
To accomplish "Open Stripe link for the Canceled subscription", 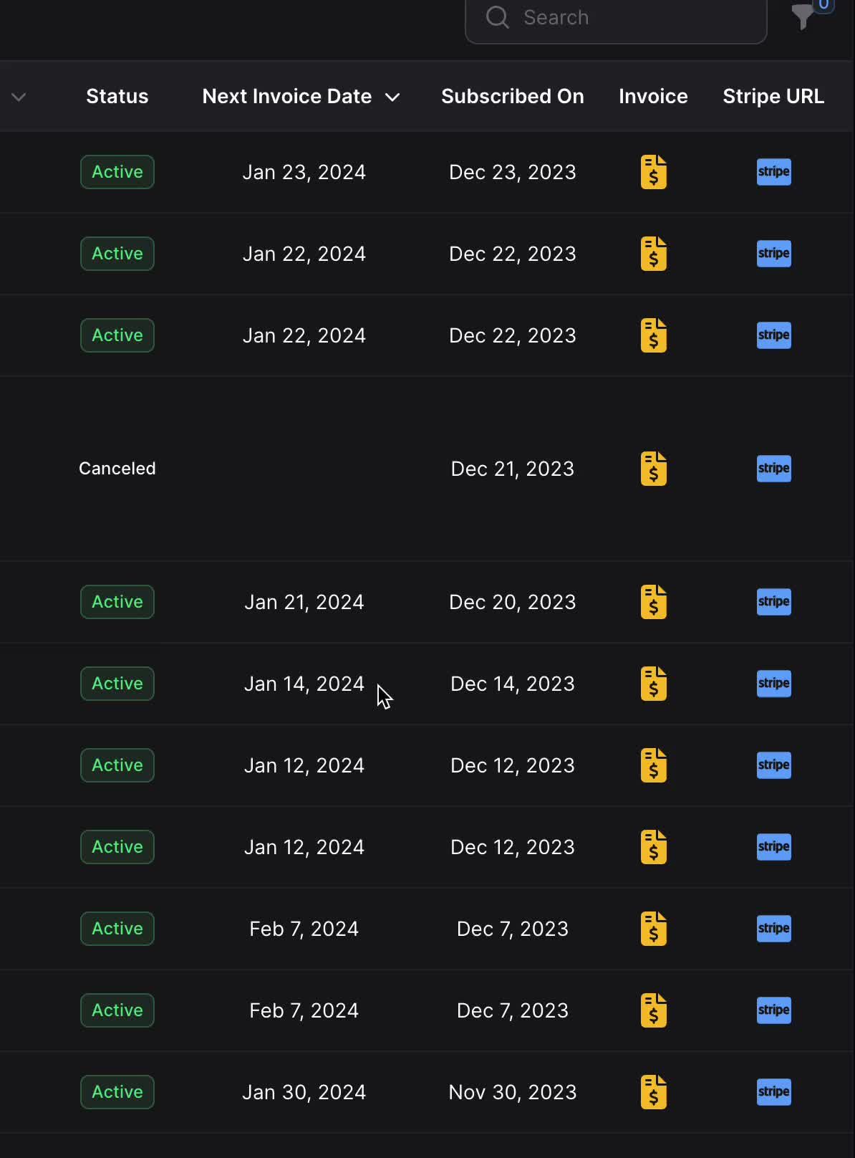I will pyautogui.click(x=773, y=469).
